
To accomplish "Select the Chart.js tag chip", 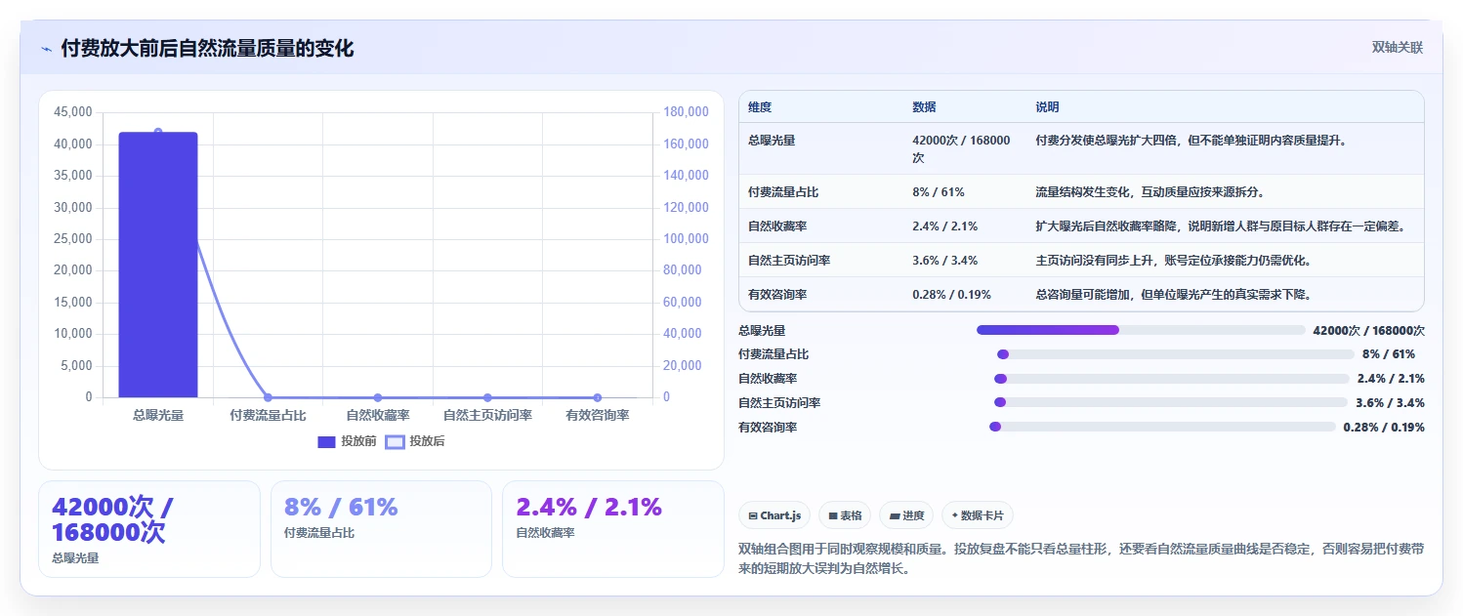I will pyautogui.click(x=774, y=515).
